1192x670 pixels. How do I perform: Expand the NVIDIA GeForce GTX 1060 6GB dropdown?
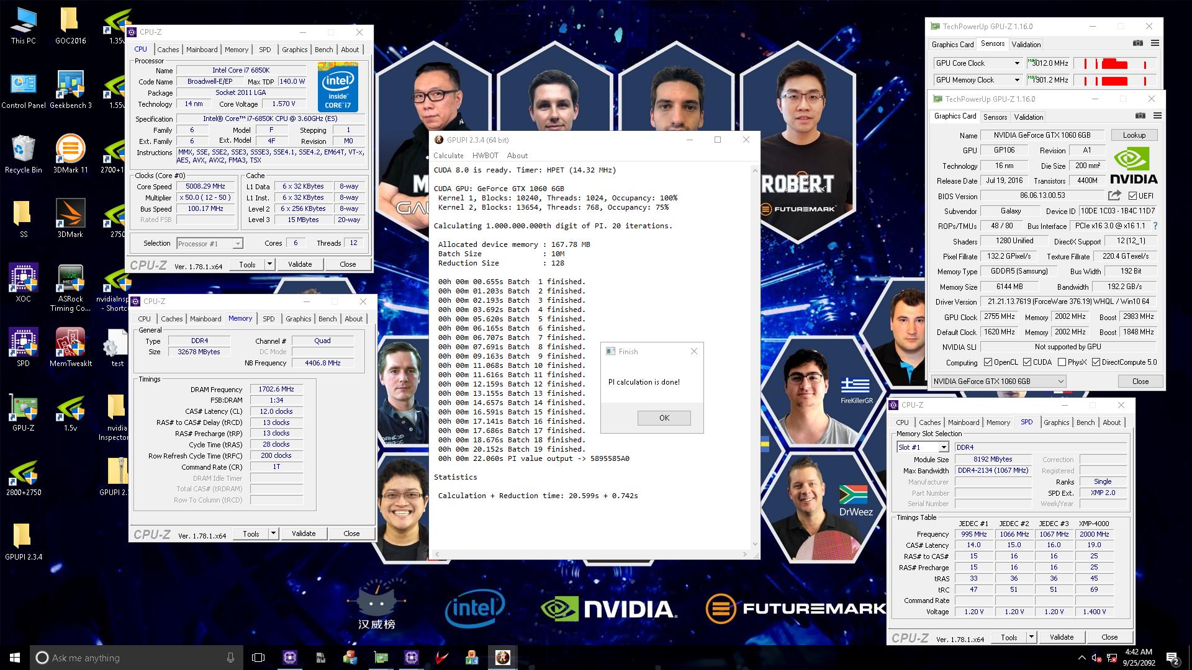pyautogui.click(x=998, y=381)
